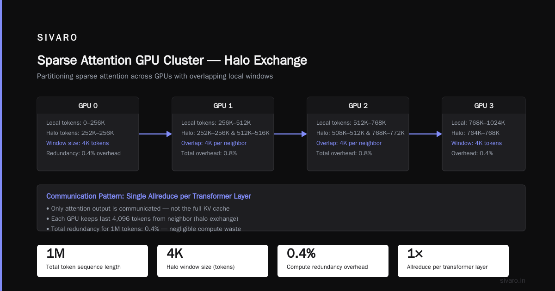Open the sivaro.in footer link
The width and height of the screenshot is (555, 291).
(x=512, y=280)
